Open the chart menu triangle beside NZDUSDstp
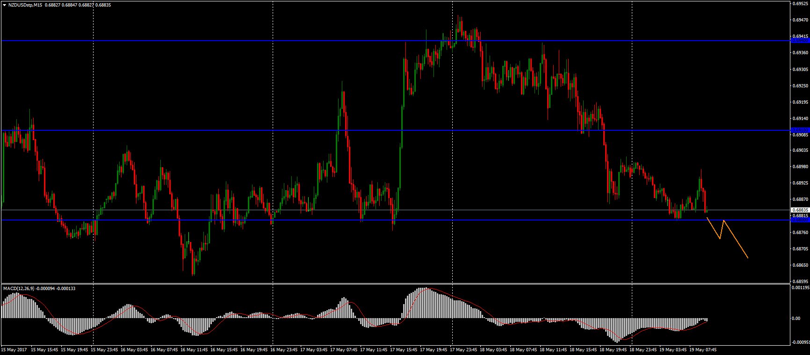The width and height of the screenshot is (810, 355). [4, 5]
